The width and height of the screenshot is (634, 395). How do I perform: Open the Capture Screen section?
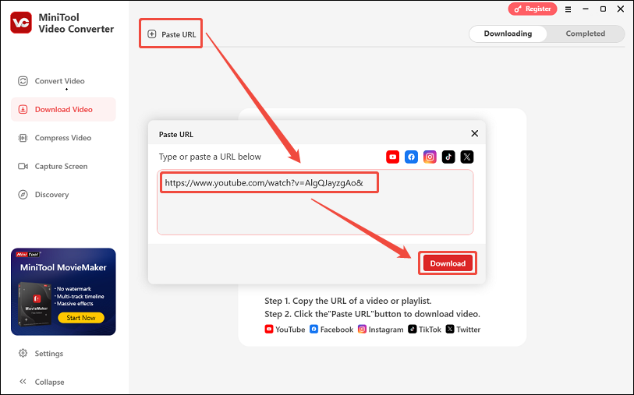(x=63, y=167)
